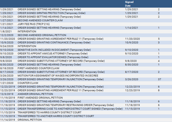Select SENSITIVE DATA INCLUDED IN DOCUMENT entry

tap(54, 50)
